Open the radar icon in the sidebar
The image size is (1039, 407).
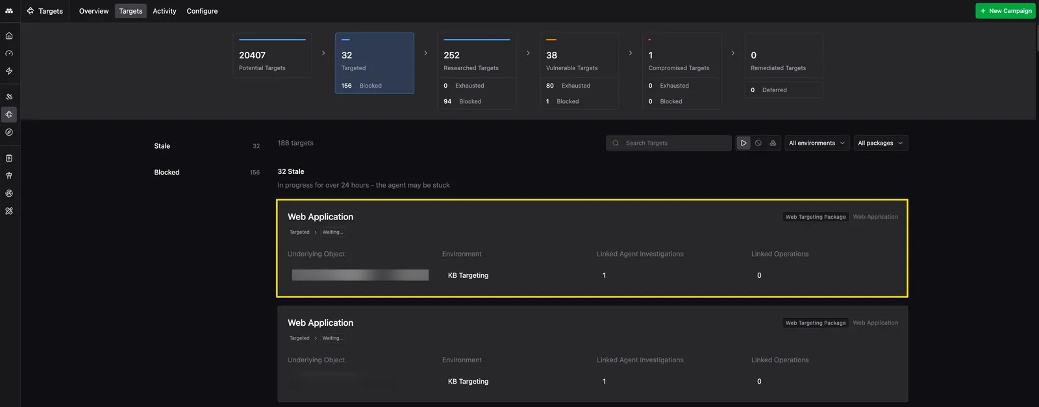pyautogui.click(x=9, y=193)
